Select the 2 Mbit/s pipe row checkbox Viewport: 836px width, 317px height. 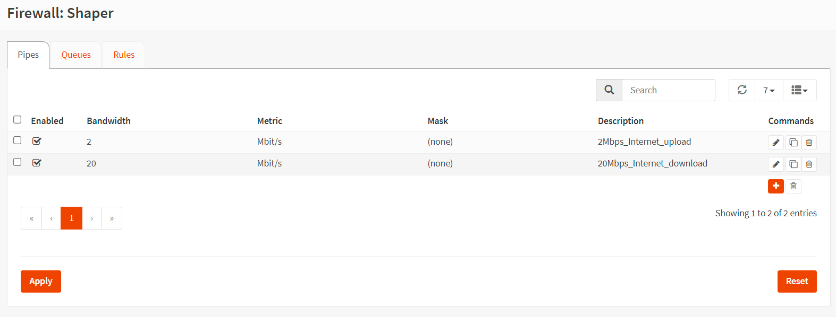click(x=18, y=140)
